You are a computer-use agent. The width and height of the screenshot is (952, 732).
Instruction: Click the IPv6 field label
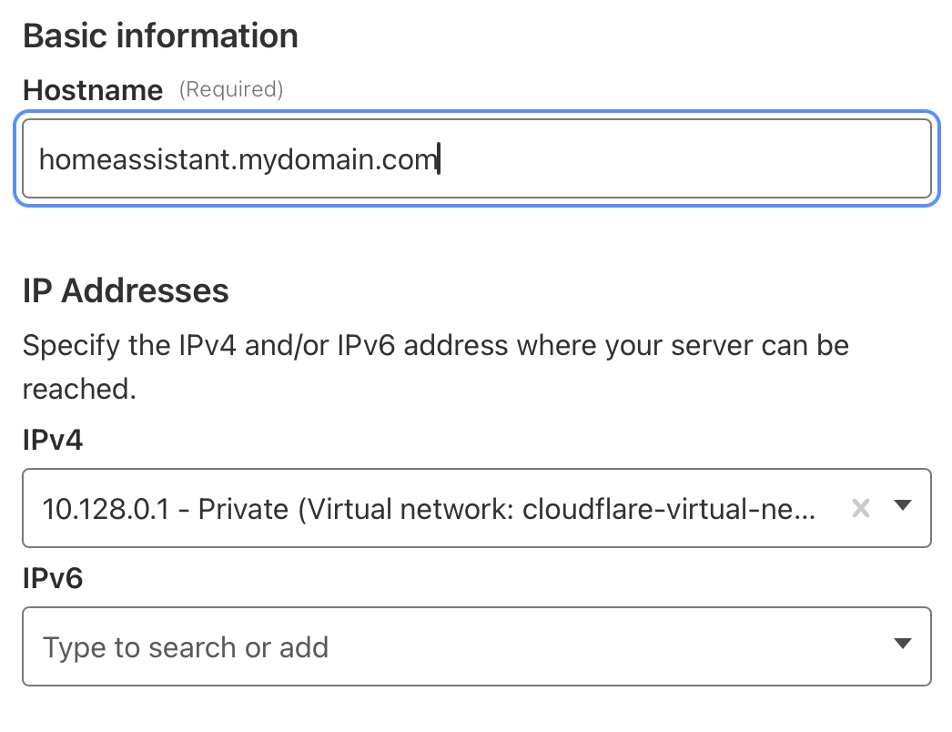53,578
